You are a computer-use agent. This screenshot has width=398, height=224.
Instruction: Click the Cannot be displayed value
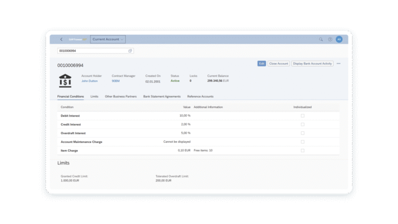[177, 142]
